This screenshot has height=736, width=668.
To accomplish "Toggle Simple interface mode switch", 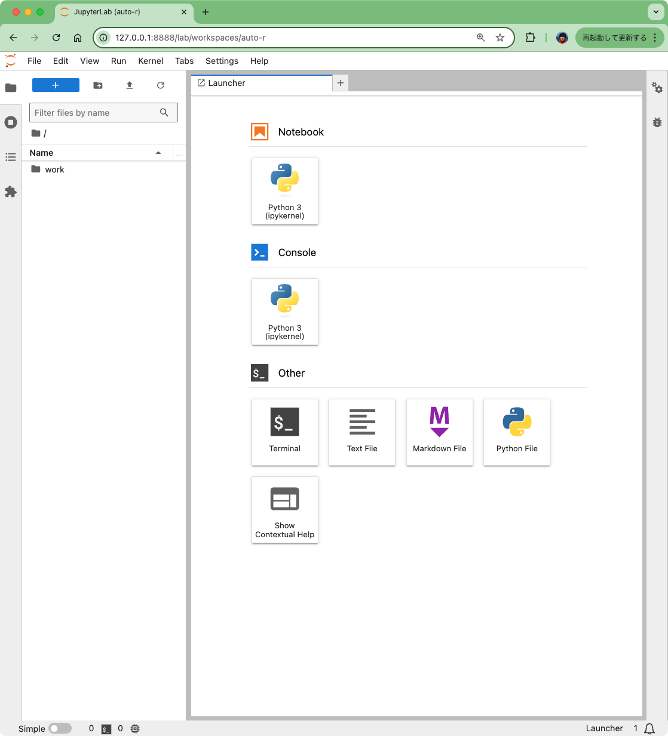I will 60,728.
